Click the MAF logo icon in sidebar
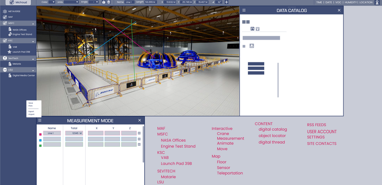This screenshot has width=382, height=185. (x=5, y=17)
